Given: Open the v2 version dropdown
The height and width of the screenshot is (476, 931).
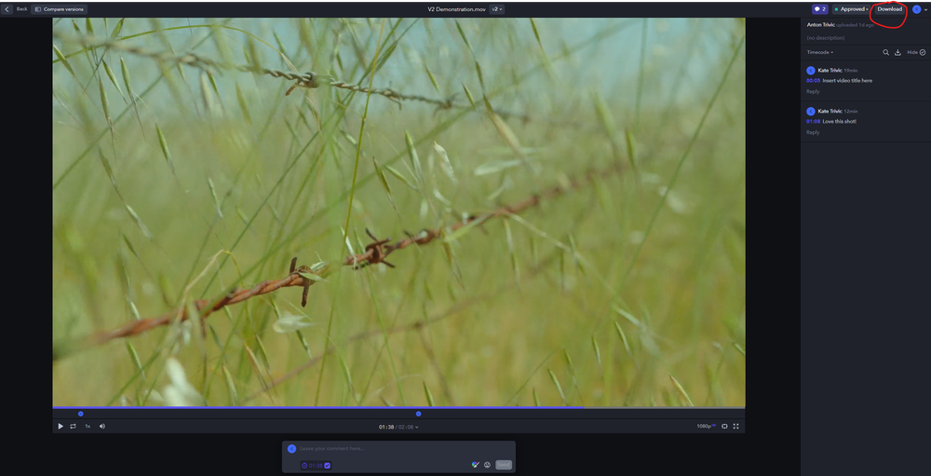Looking at the screenshot, I should pos(497,9).
